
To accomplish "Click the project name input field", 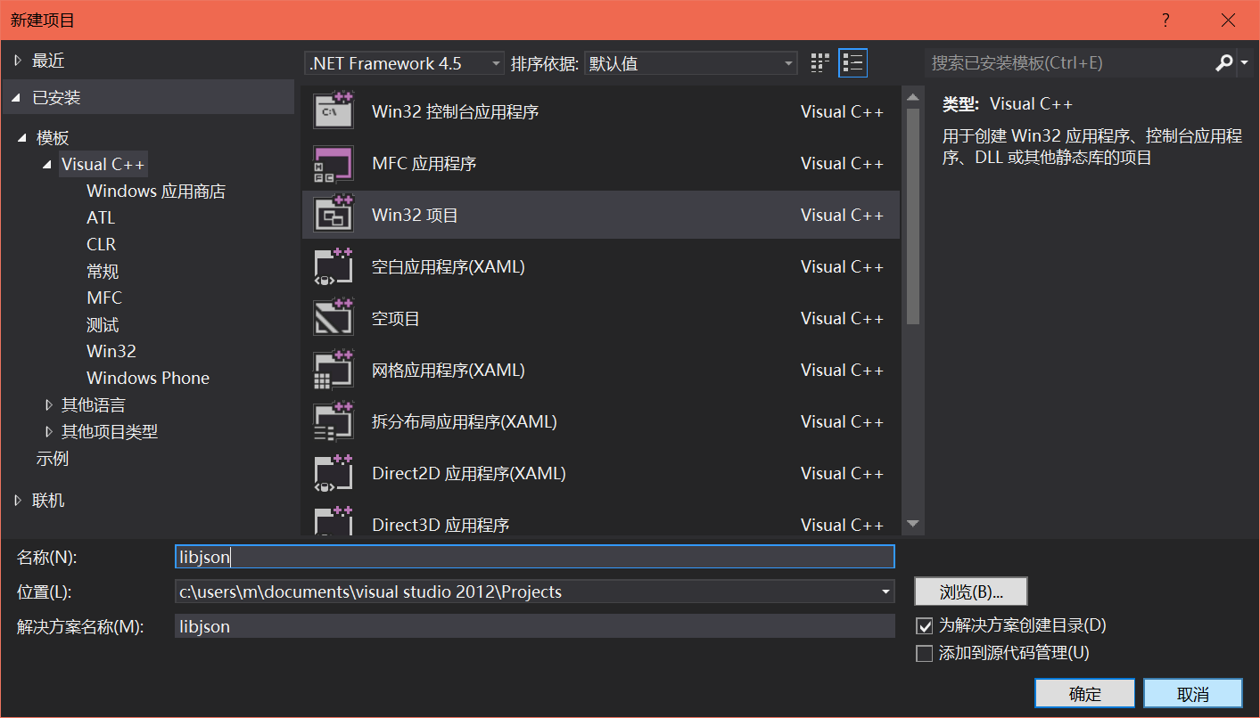I will pos(535,557).
